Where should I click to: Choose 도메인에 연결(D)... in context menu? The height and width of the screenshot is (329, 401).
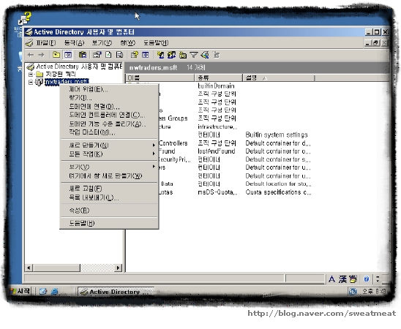tap(109, 106)
